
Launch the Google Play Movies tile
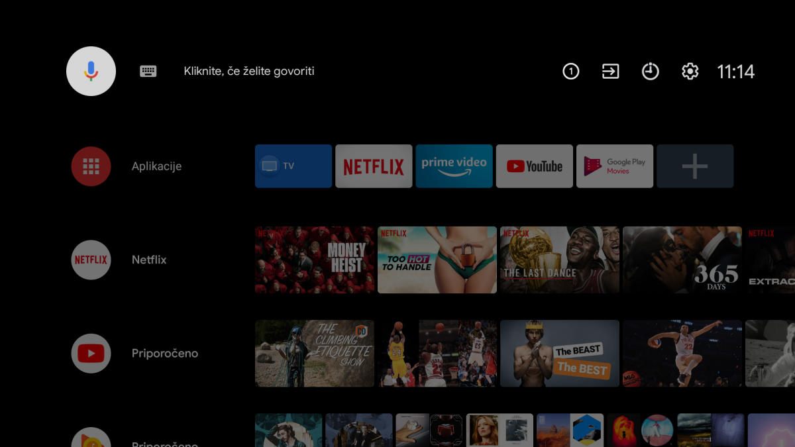(x=615, y=166)
